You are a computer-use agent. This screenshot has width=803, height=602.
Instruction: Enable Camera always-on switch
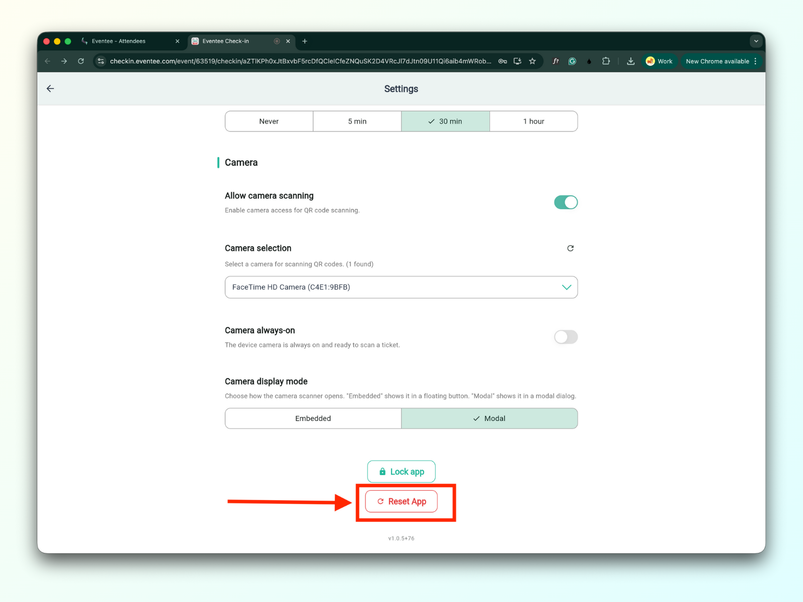tap(566, 337)
